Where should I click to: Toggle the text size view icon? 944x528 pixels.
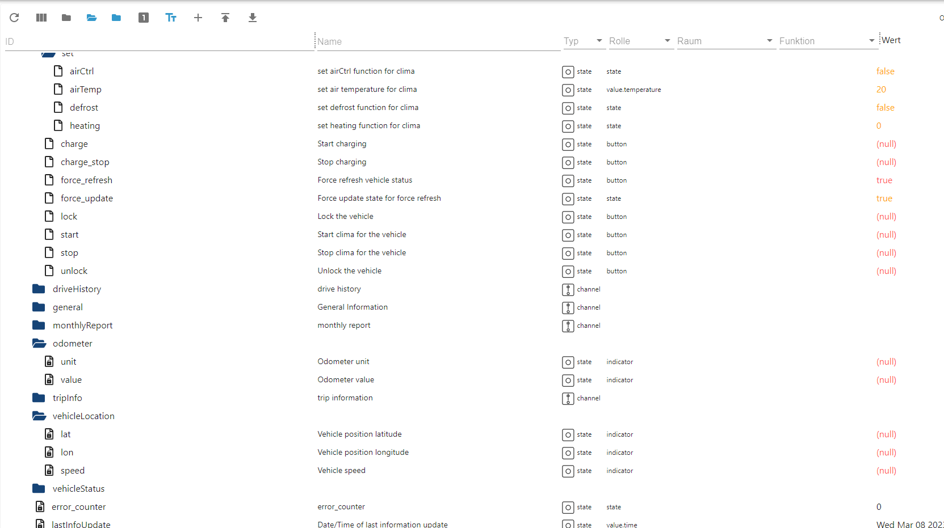pos(171,18)
